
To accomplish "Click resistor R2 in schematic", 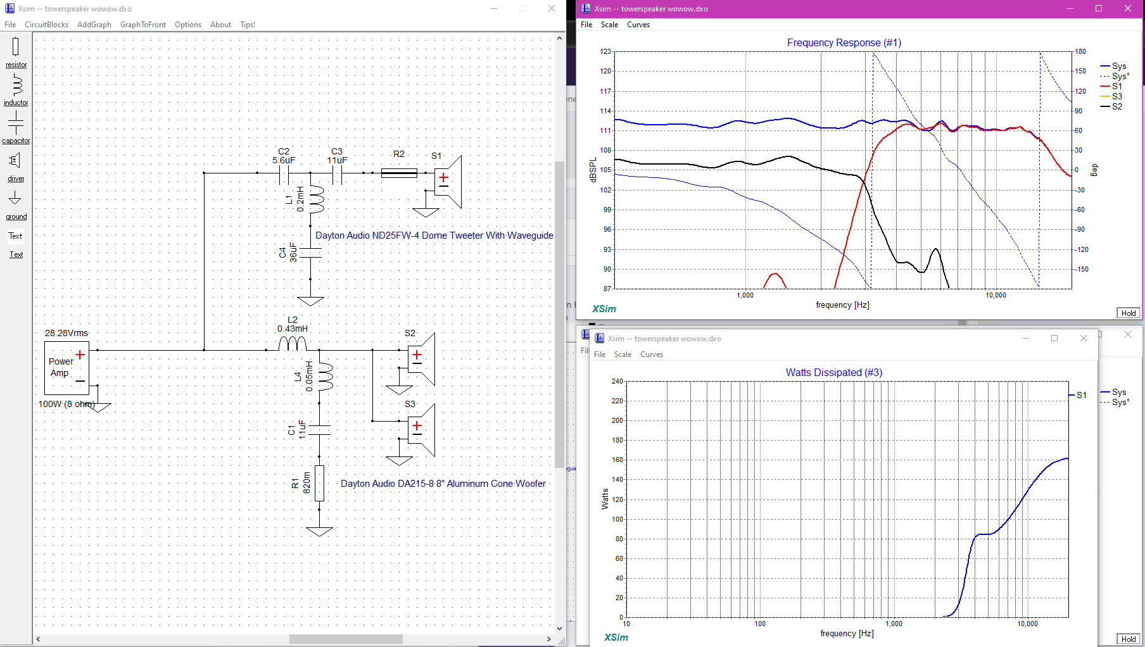I will [x=399, y=172].
